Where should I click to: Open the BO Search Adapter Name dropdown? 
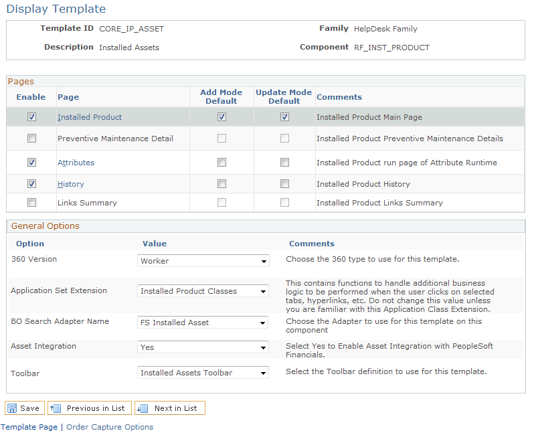pyautogui.click(x=203, y=322)
